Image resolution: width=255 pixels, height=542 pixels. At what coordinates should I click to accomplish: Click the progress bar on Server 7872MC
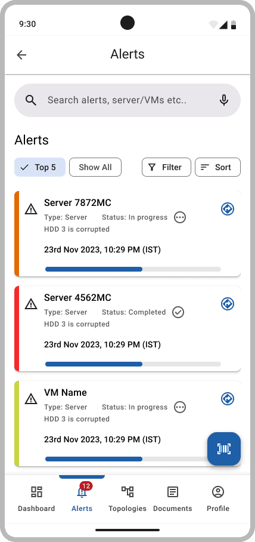[133, 269]
